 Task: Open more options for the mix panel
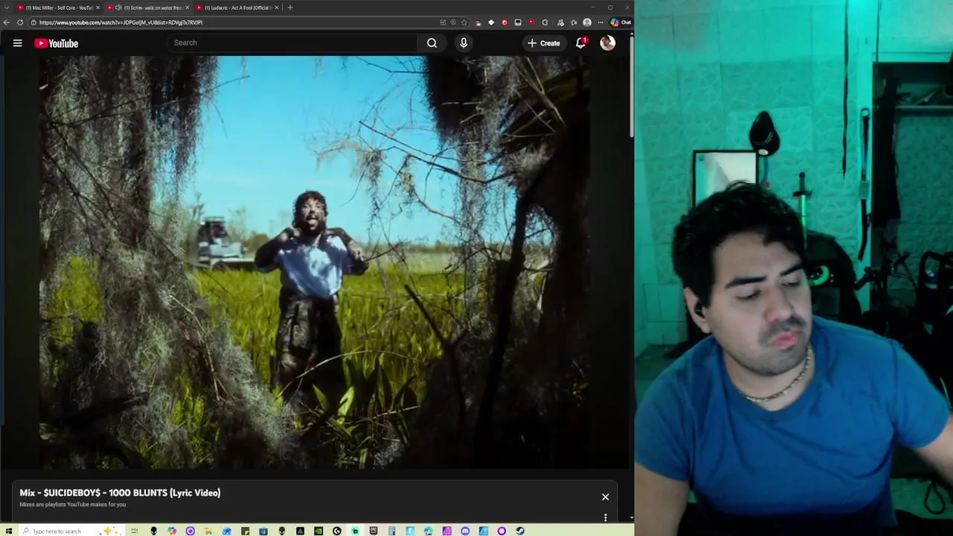[605, 517]
